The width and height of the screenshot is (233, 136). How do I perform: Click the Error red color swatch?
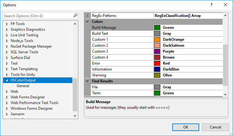pos(158,63)
